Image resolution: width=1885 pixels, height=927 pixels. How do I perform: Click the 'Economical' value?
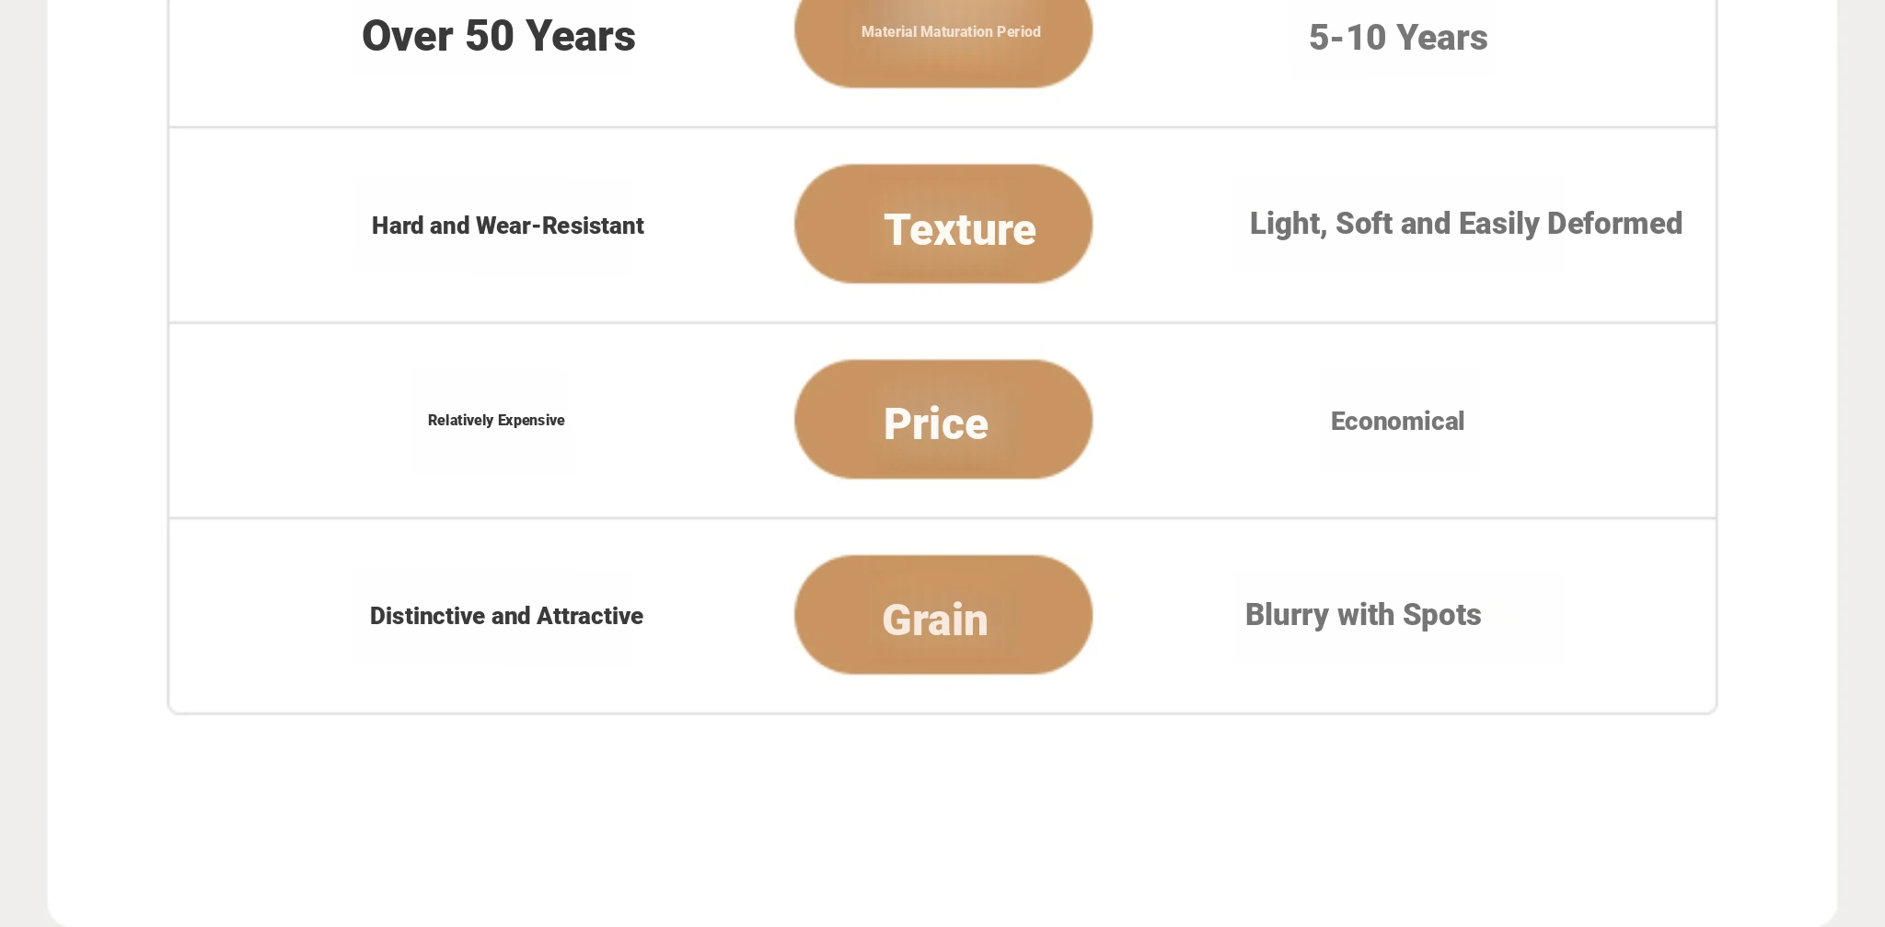(x=1397, y=422)
